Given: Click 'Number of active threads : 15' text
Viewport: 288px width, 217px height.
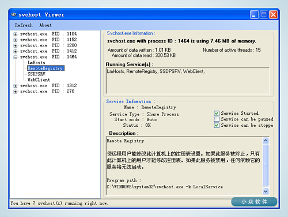Looking at the screenshot, I should [232, 50].
